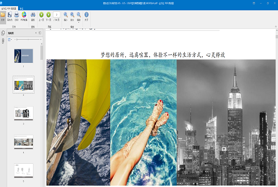This screenshot has height=187, width=278.
Task: Collapse the thumbnail sidebar with left arrow
Action: (36, 33)
